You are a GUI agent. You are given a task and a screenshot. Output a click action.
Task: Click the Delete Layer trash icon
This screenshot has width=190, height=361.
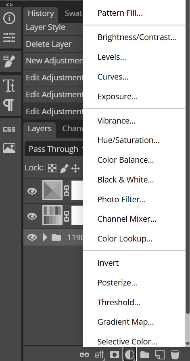tap(175, 355)
